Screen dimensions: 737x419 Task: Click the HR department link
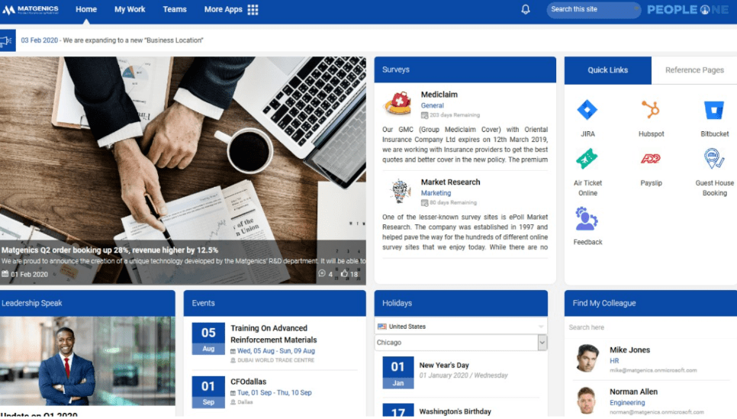[x=614, y=361]
